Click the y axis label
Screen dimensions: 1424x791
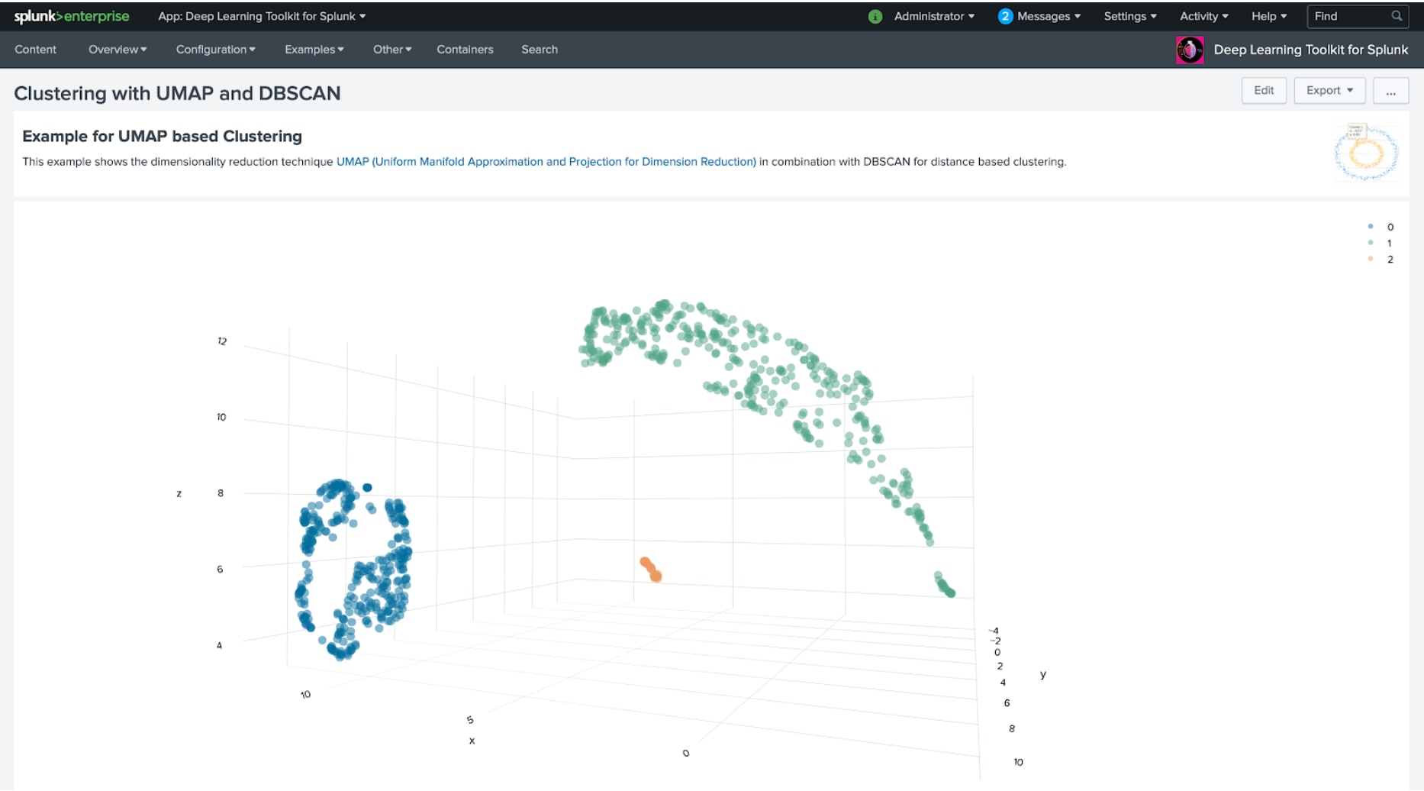(1043, 674)
